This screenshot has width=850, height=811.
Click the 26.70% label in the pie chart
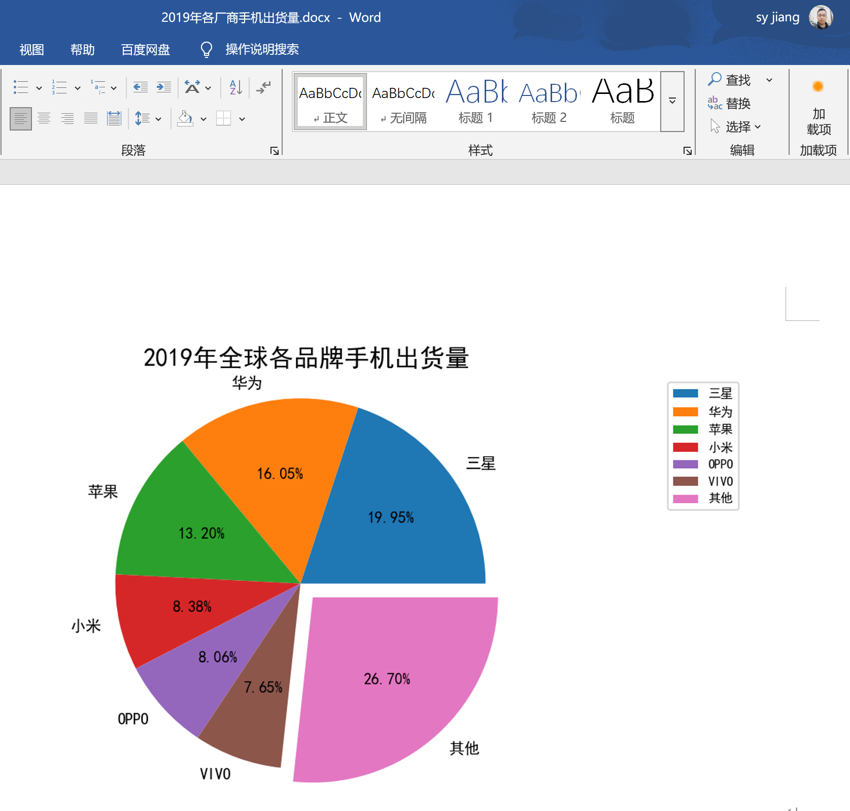coord(387,679)
